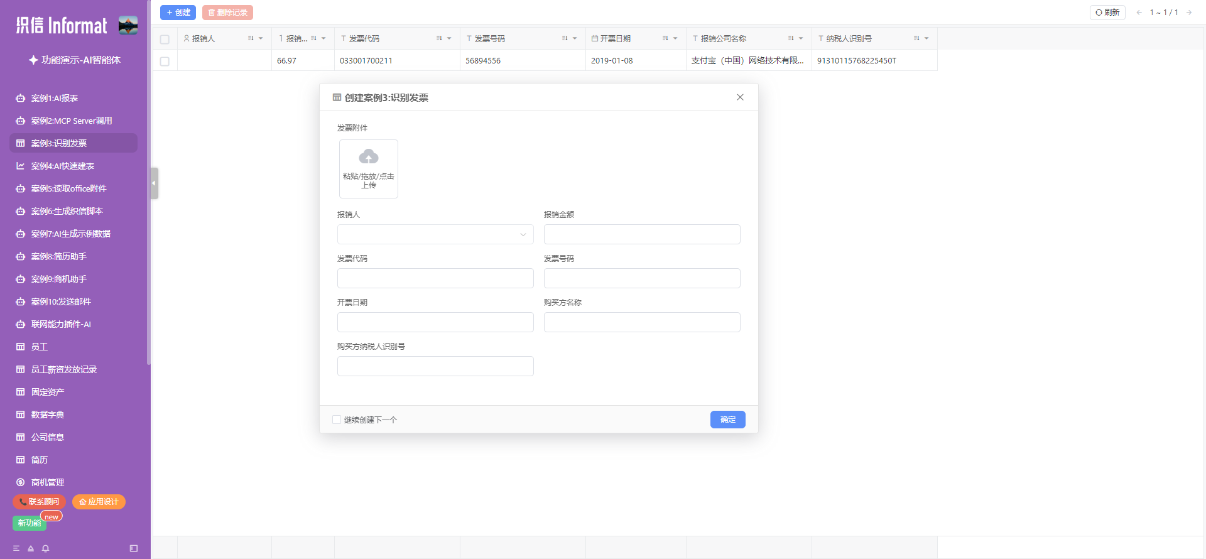Open 商机管理 in sidebar

coord(73,482)
